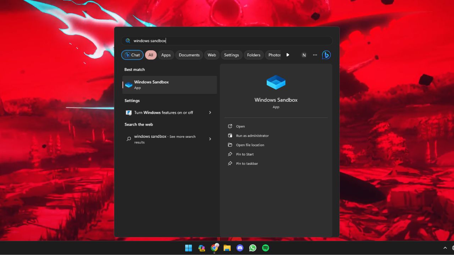
Task: Expand Turn Windows features on or off
Action: click(x=210, y=113)
